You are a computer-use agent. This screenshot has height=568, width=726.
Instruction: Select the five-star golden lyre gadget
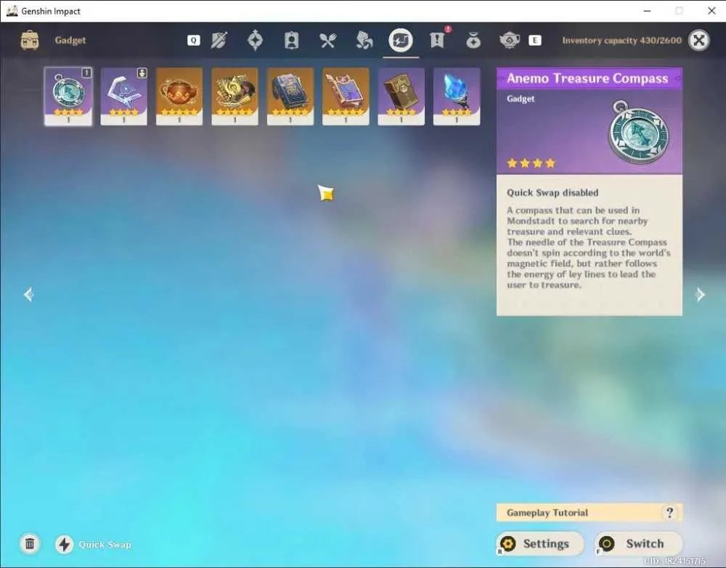click(x=234, y=96)
